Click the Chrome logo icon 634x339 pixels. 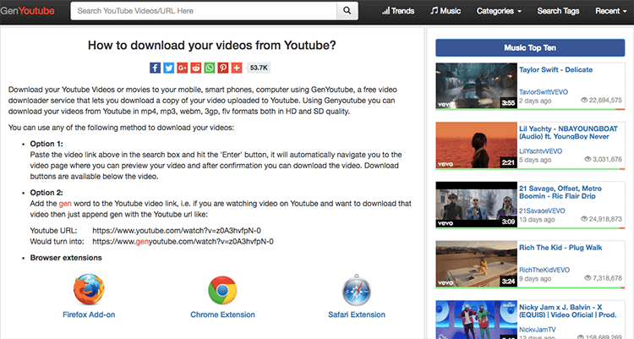pyautogui.click(x=222, y=290)
